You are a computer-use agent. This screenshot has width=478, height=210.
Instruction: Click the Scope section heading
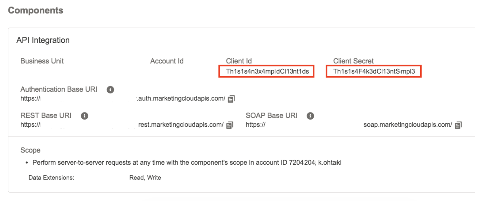[30, 150]
